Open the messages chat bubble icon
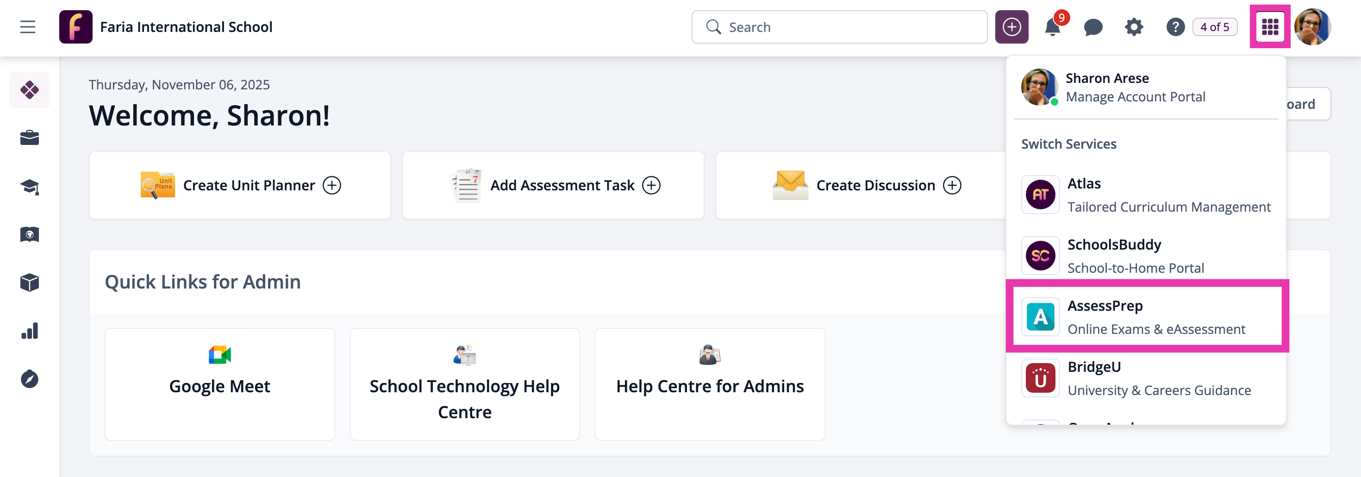This screenshot has width=1361, height=477. click(x=1093, y=27)
